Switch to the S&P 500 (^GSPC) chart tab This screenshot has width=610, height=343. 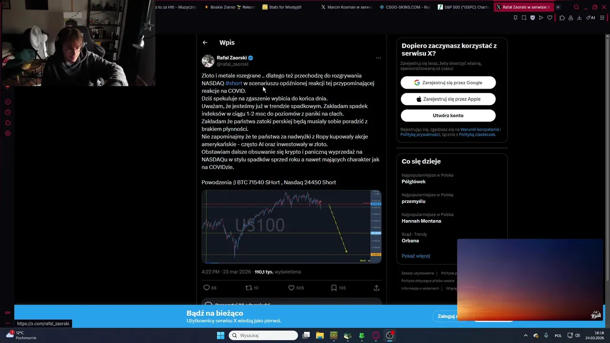point(463,7)
